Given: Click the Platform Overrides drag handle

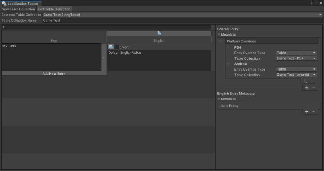Looking at the screenshot, I should click(x=220, y=41).
